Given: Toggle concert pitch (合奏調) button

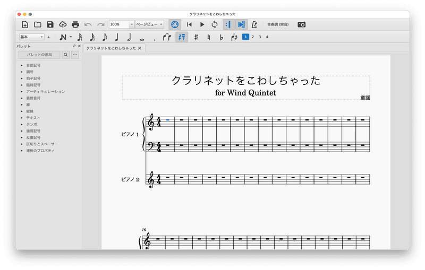Looking at the screenshot, I should (x=278, y=24).
